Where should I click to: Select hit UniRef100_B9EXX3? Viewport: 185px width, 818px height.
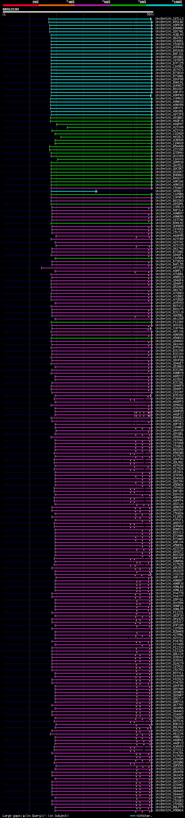click(x=169, y=724)
